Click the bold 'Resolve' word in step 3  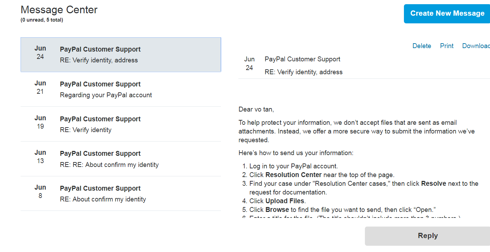(x=434, y=184)
